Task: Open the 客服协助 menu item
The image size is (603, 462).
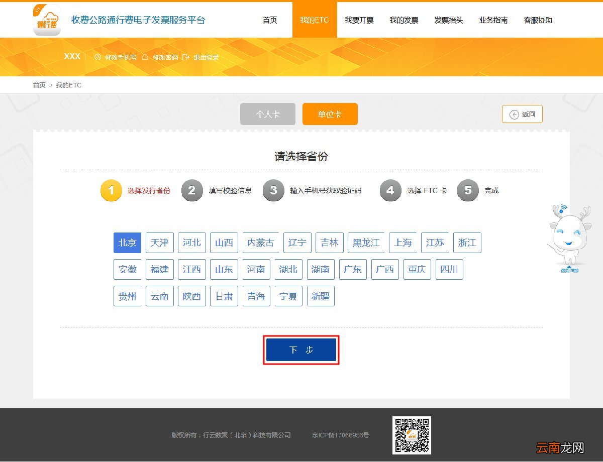Action: point(538,20)
